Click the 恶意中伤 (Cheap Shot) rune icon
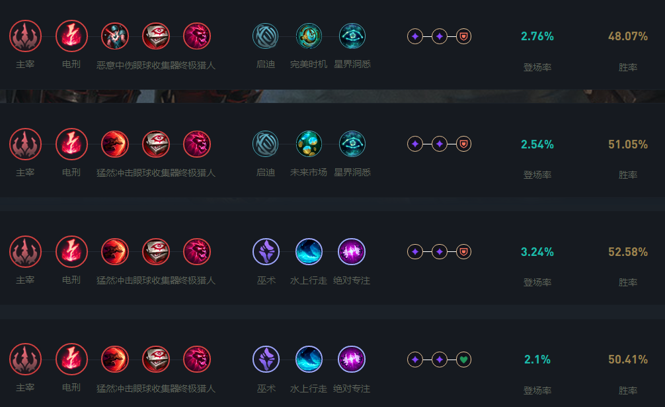Image resolution: width=665 pixels, height=407 pixels. coord(115,36)
